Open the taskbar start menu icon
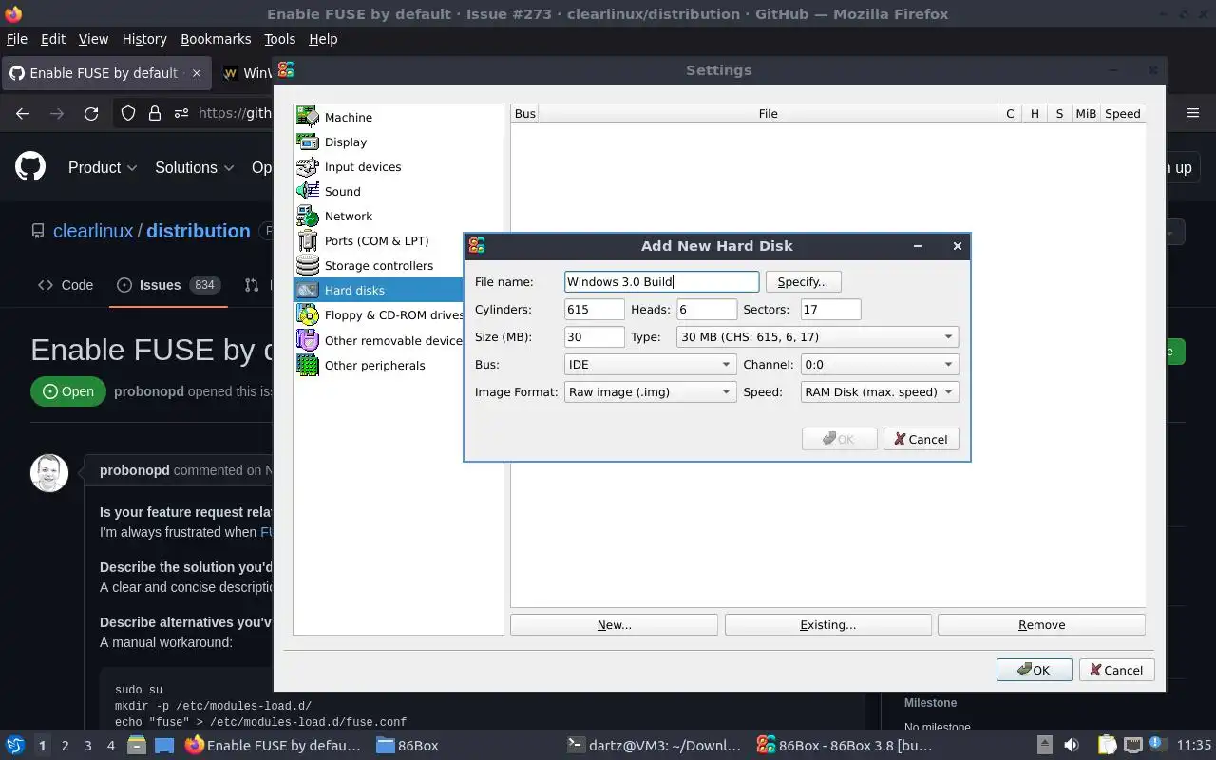The height and width of the screenshot is (760, 1216). tap(15, 746)
